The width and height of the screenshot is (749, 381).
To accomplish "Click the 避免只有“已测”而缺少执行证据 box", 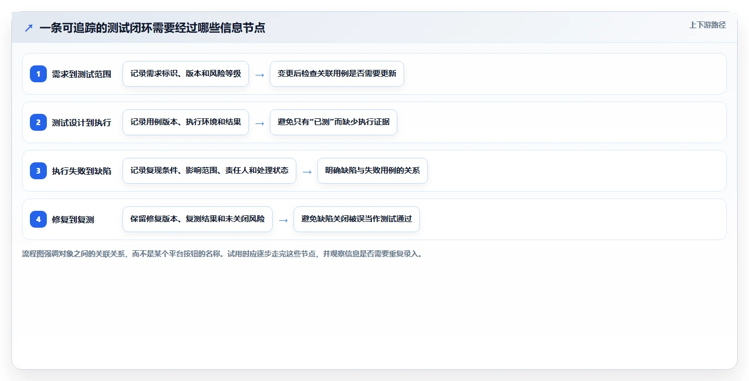I will click(x=334, y=122).
